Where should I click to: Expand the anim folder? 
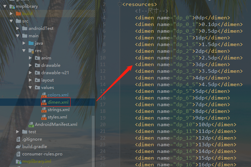[x=30, y=58]
